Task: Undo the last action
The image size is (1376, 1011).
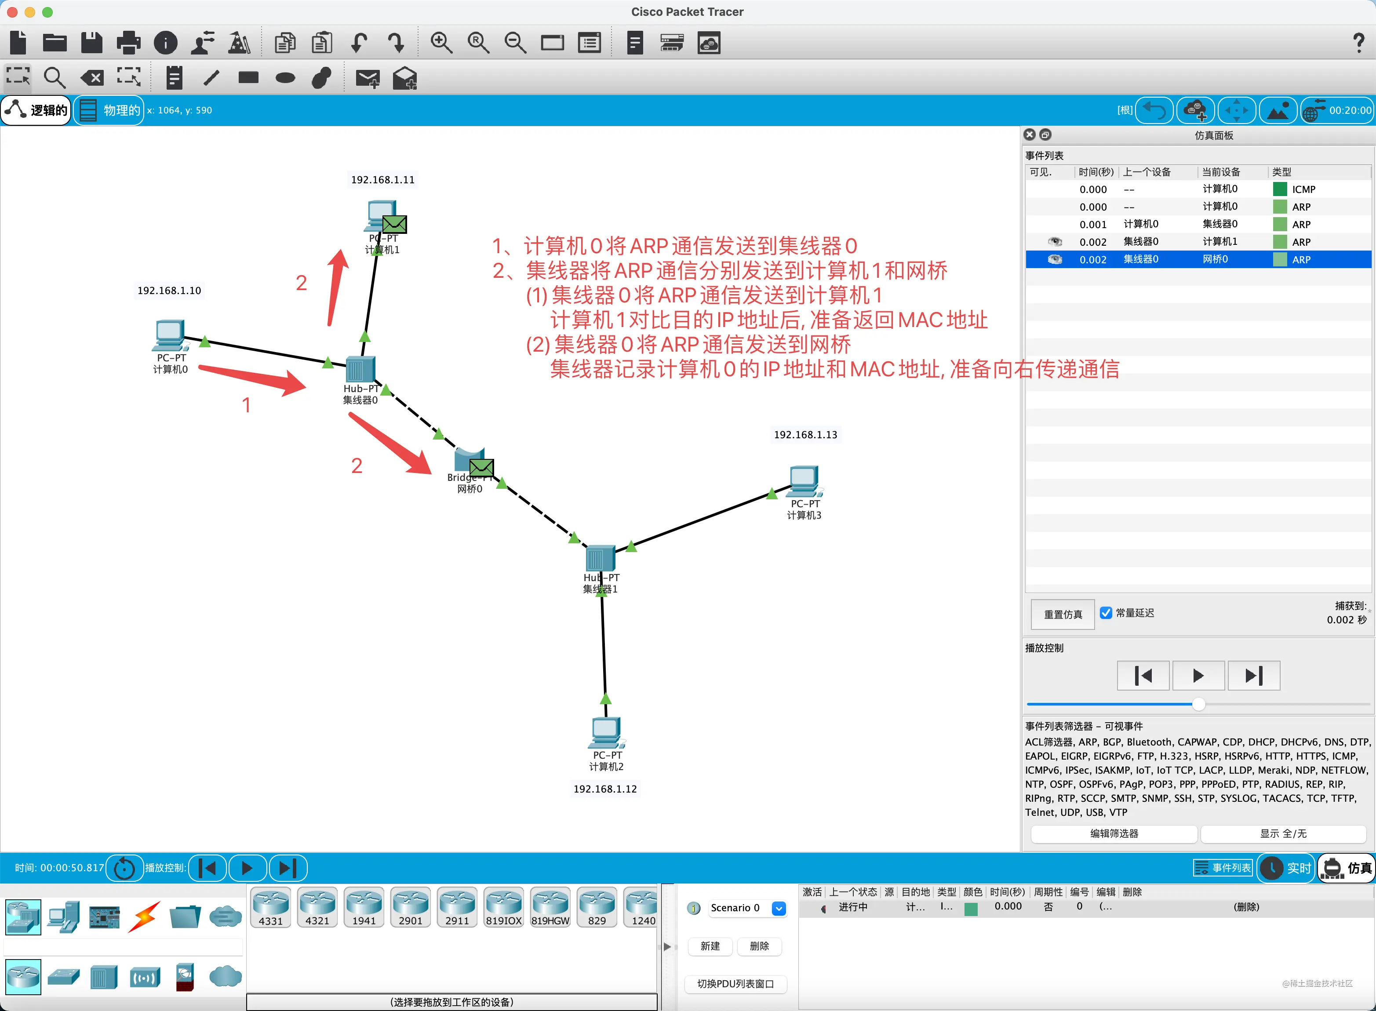Action: point(359,43)
